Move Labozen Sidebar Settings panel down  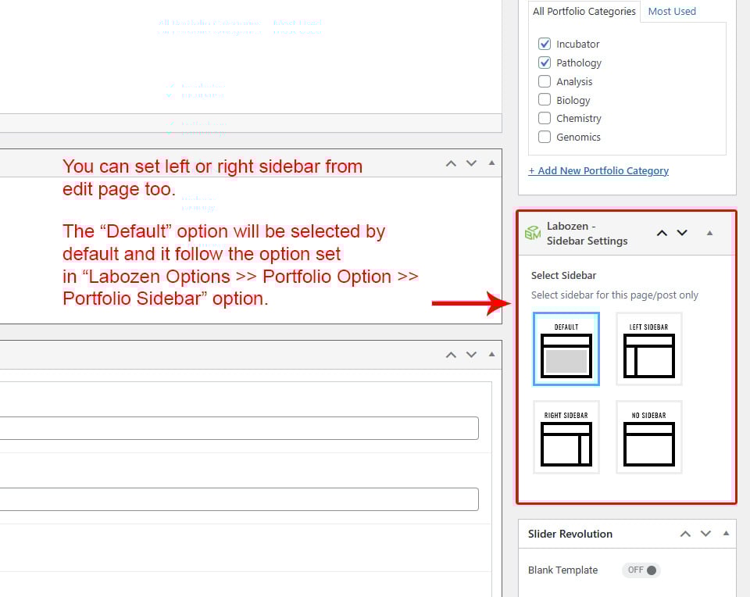tap(682, 233)
